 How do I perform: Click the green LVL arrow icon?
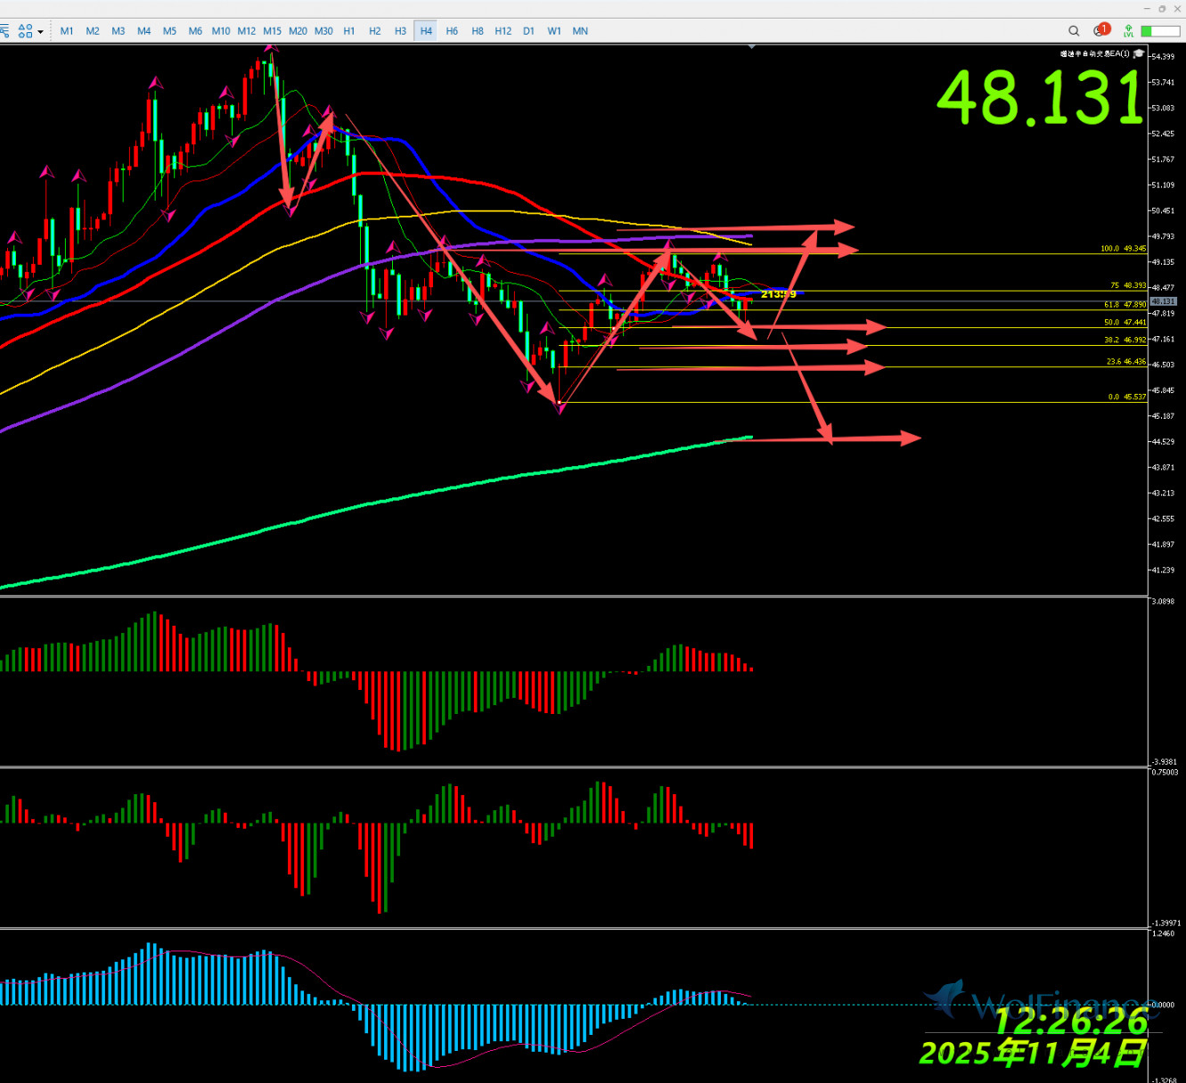pyautogui.click(x=1128, y=31)
